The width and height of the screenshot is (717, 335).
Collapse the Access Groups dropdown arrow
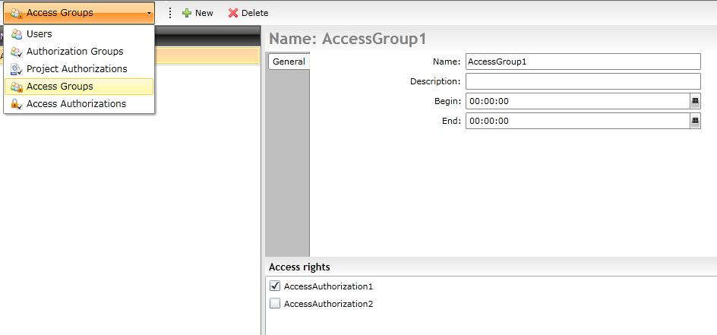coord(149,13)
